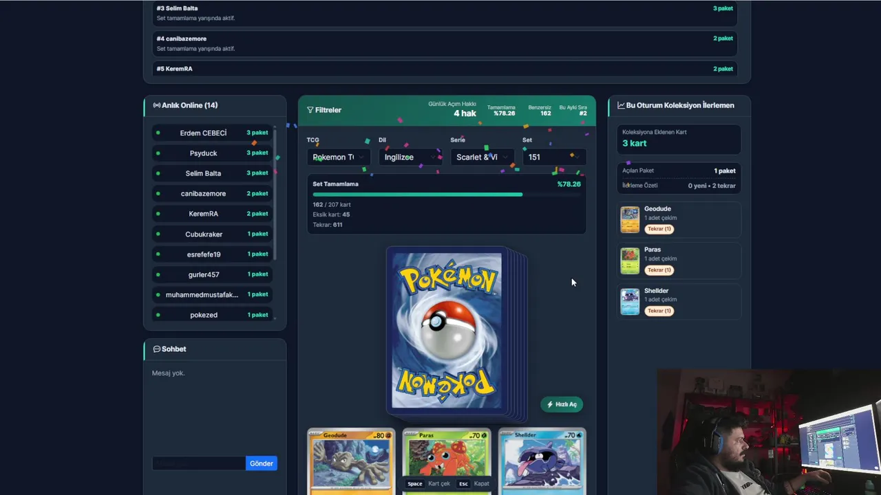Click the Mesaj yok. chat text
Screen dimensions: 881x495
point(169,373)
